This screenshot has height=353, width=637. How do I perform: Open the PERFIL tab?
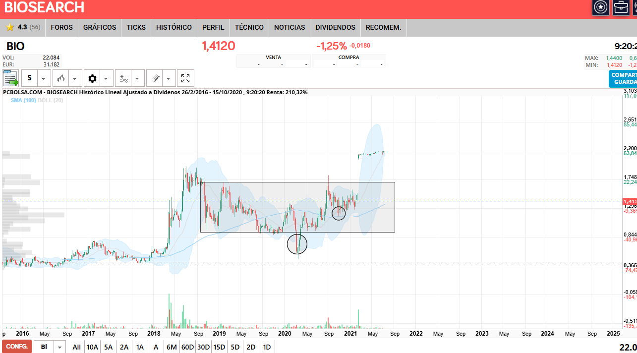pos(213,27)
